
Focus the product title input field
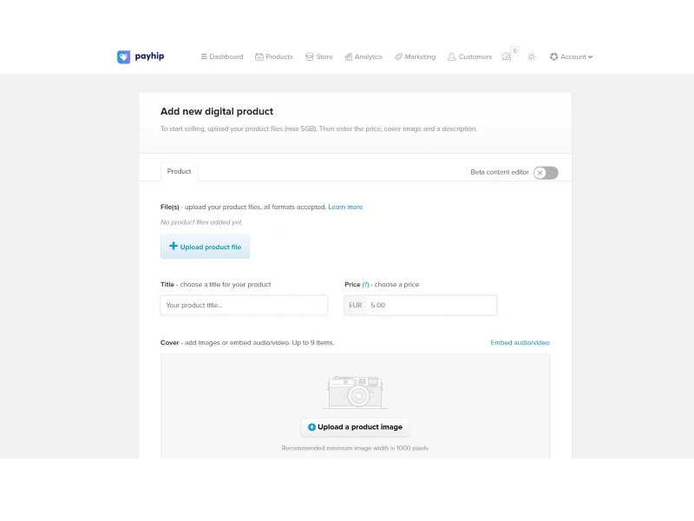[244, 305]
